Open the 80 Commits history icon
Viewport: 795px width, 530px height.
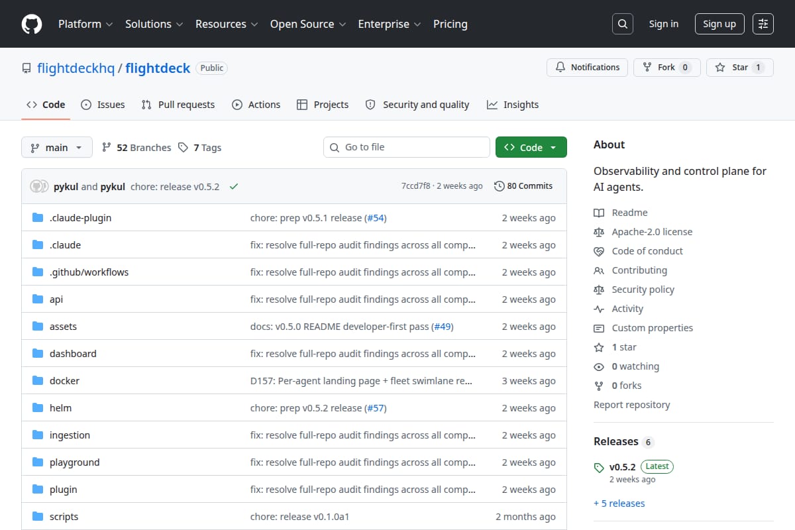[500, 186]
